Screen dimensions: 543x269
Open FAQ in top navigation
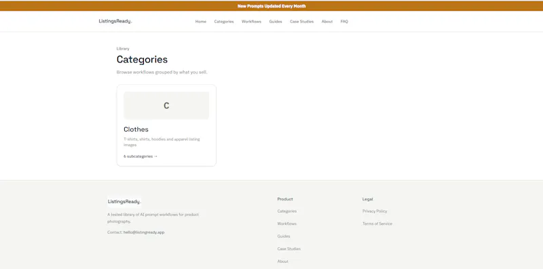(x=344, y=22)
